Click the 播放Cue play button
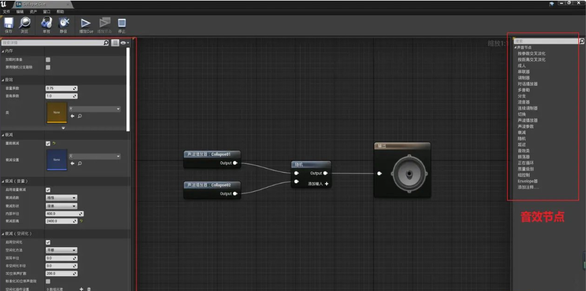586x291 pixels. 86,23
